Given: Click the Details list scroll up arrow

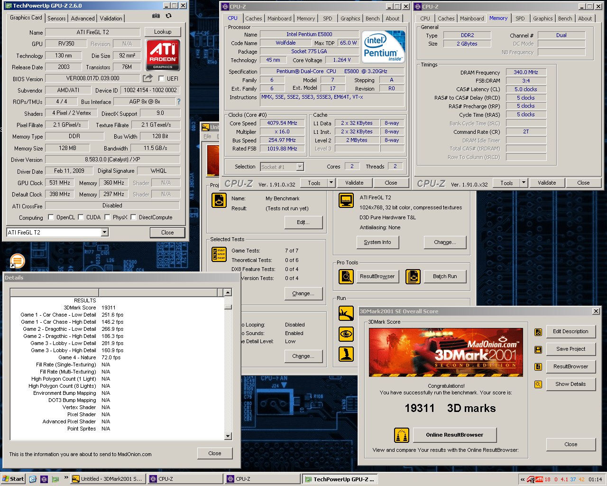Looking at the screenshot, I should [x=228, y=292].
